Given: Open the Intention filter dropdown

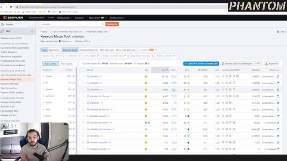Looking at the screenshot, I should (x=74, y=56).
